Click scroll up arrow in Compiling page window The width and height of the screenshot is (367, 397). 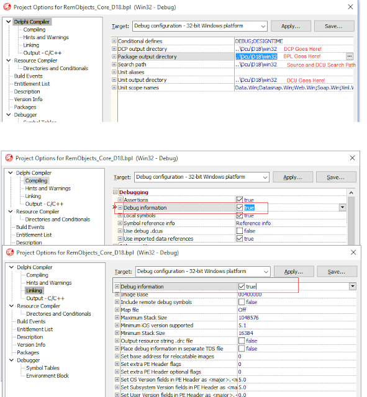click(x=351, y=193)
